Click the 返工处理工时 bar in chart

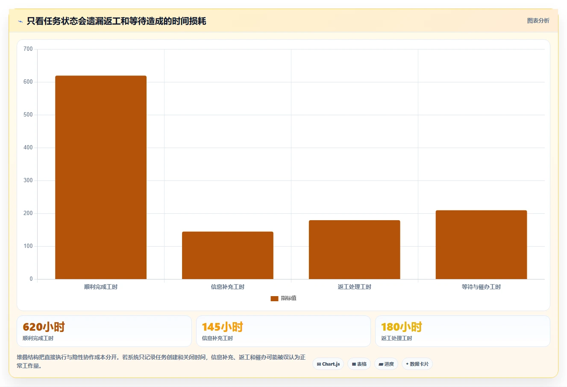click(x=355, y=250)
